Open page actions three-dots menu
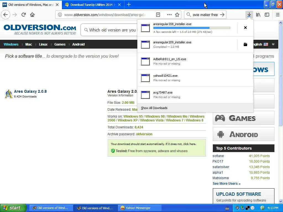 169,15
